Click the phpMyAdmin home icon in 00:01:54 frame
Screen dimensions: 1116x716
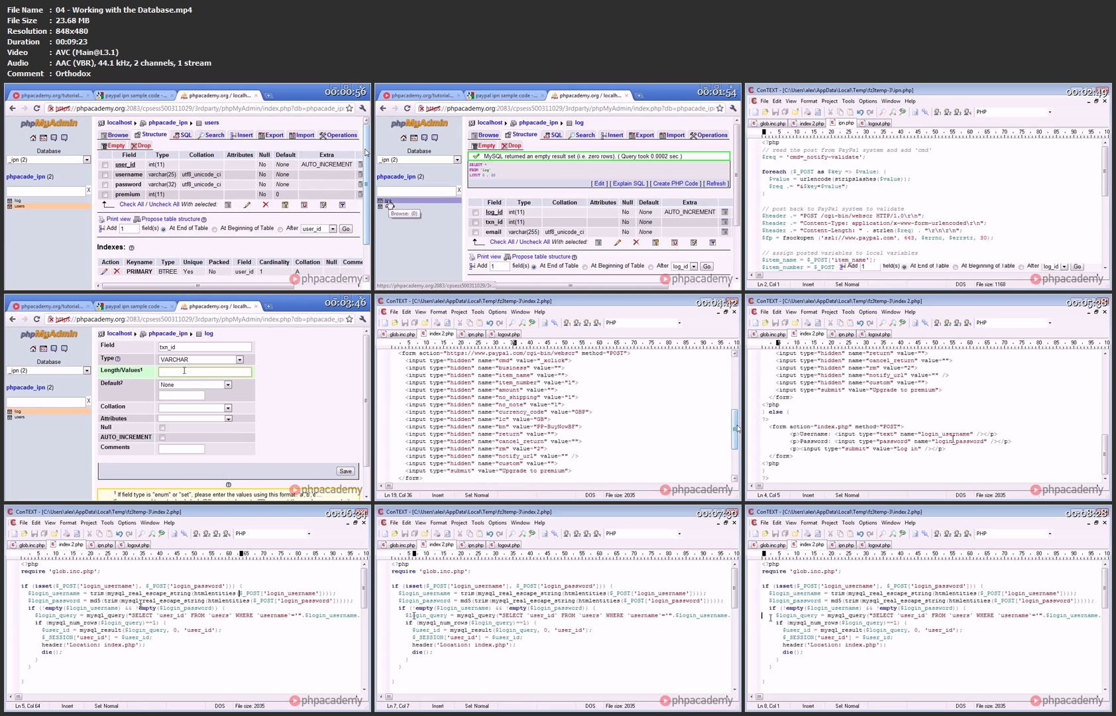pyautogui.click(x=403, y=138)
